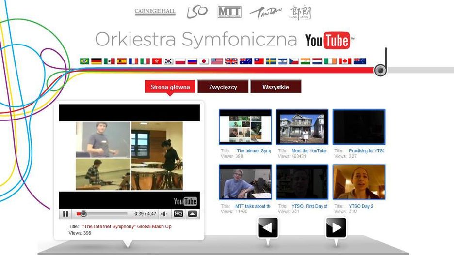The height and width of the screenshot is (255, 454).
Task: Select the Russia flag
Action: [x=192, y=61]
